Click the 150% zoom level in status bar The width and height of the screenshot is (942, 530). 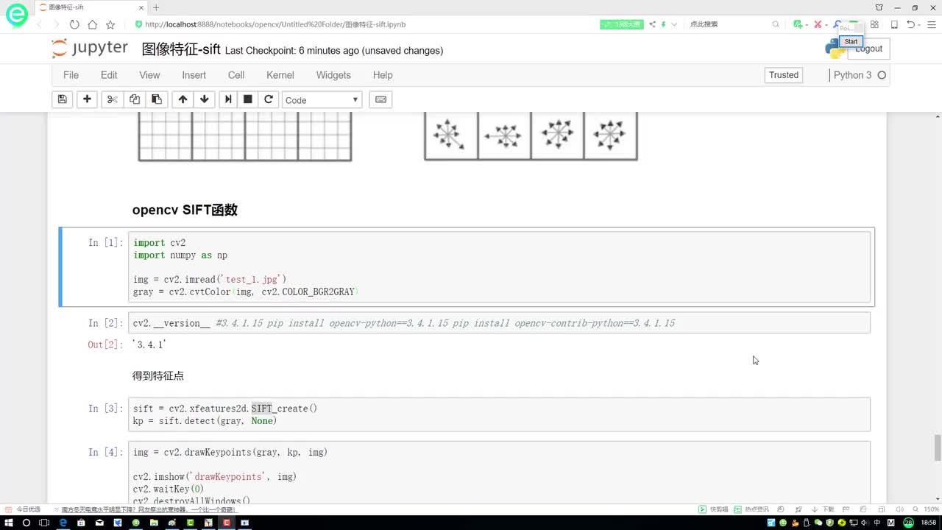(x=932, y=509)
